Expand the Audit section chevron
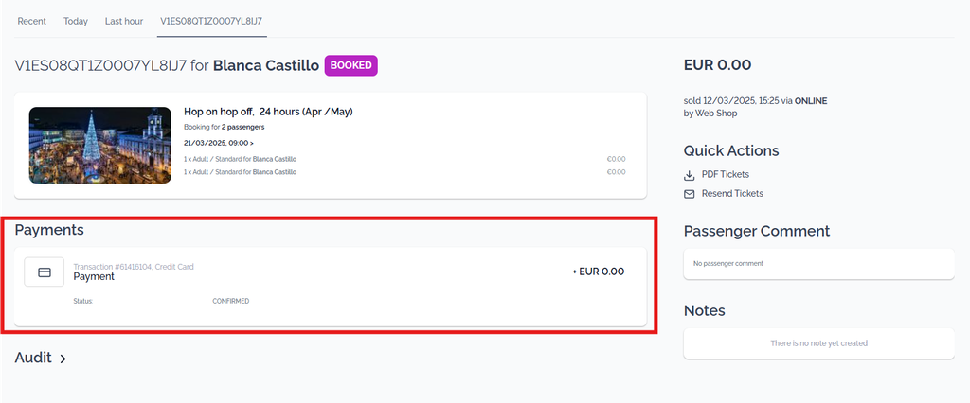Viewport: 970px width, 403px height. (63, 359)
